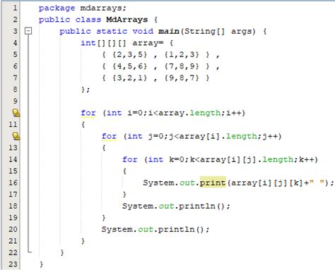Click the {4,5,6} array literal
335x270 pixels.
(130, 66)
